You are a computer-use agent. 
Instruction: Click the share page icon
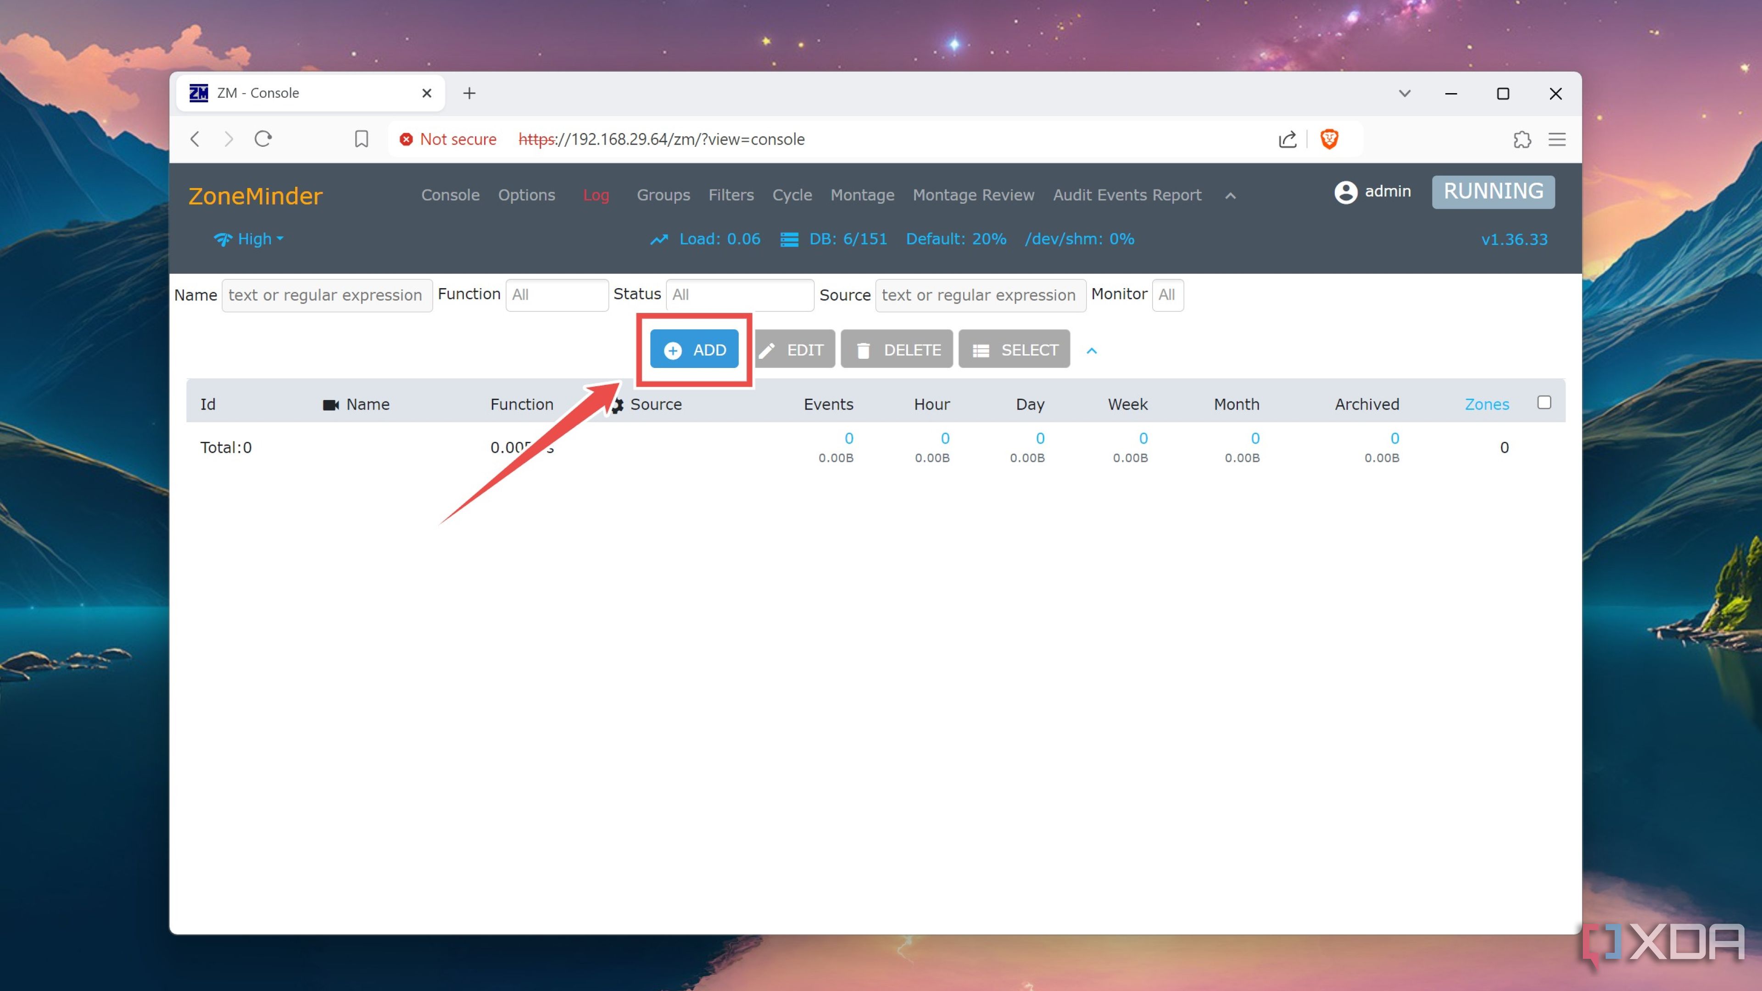tap(1287, 139)
